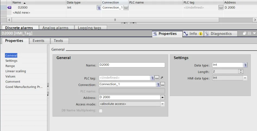Open Connection selection list icon in General
The height and width of the screenshot is (131, 257).
158,84
